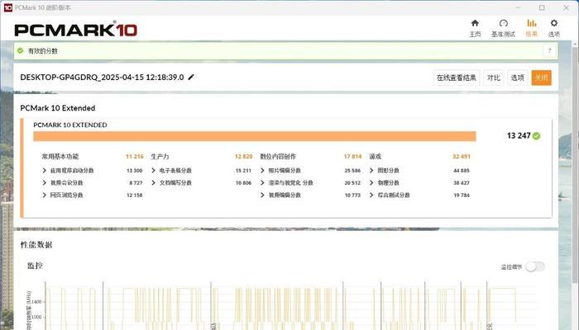Click the value 8 727
Screen dimensions: 579x330
click(136, 182)
